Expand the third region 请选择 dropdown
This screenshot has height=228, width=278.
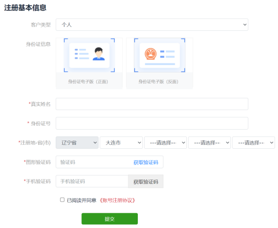(x=165, y=142)
